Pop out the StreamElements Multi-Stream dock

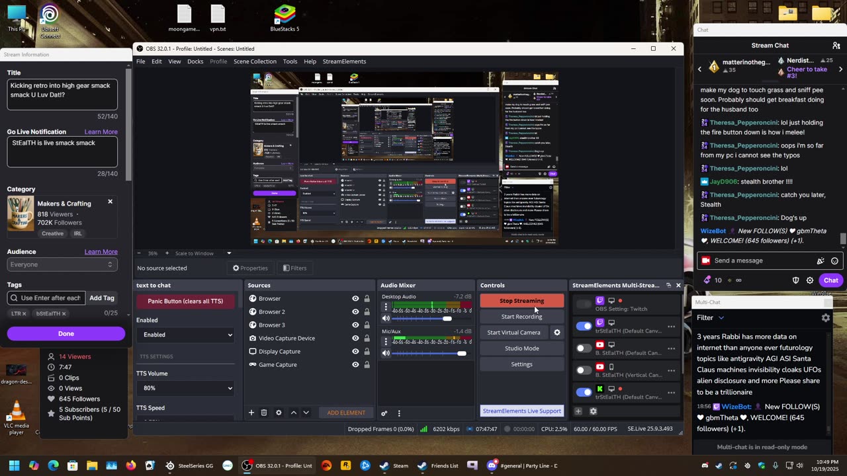tap(668, 286)
